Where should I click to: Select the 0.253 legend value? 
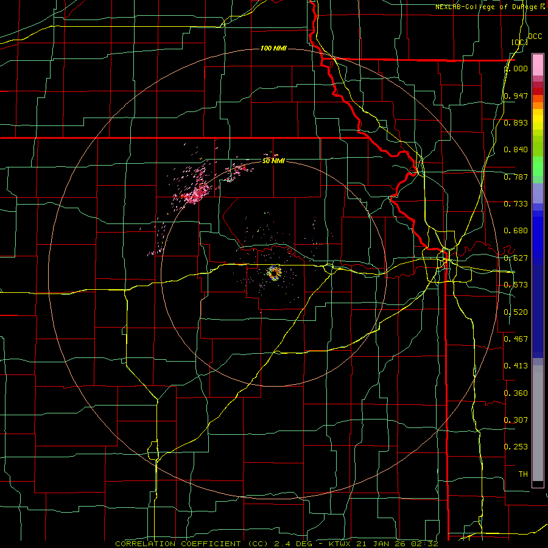516,447
